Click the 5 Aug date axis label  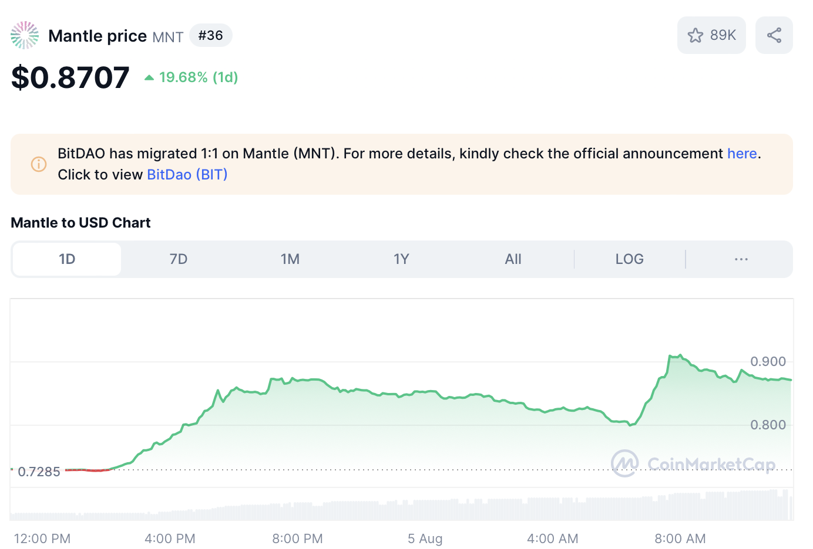[425, 538]
